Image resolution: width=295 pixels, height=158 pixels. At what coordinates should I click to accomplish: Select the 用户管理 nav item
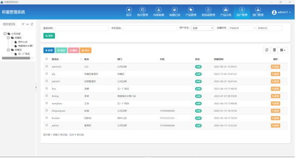point(242,12)
